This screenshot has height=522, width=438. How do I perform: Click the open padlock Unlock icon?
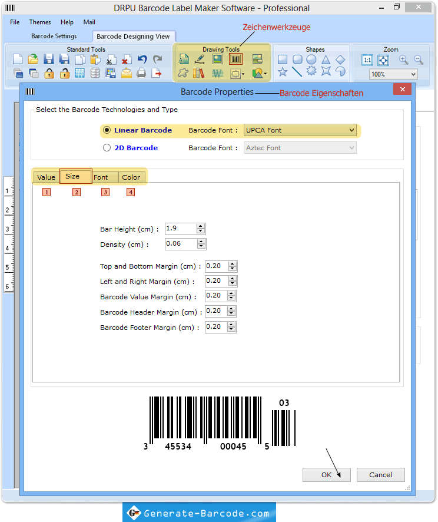pyautogui.click(x=65, y=73)
